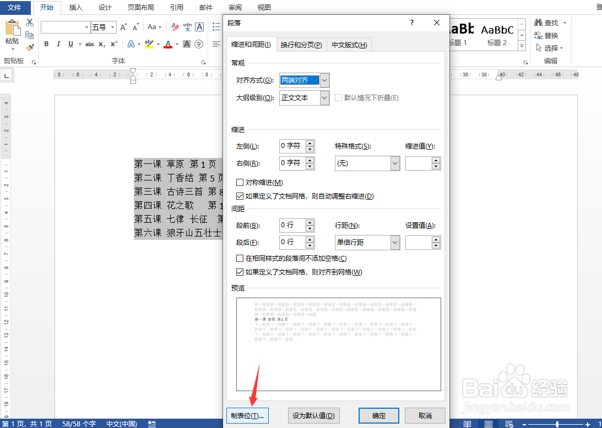This screenshot has width=602, height=428.
Task: Check 在相同样式的段落间不添加空格
Action: click(x=241, y=257)
